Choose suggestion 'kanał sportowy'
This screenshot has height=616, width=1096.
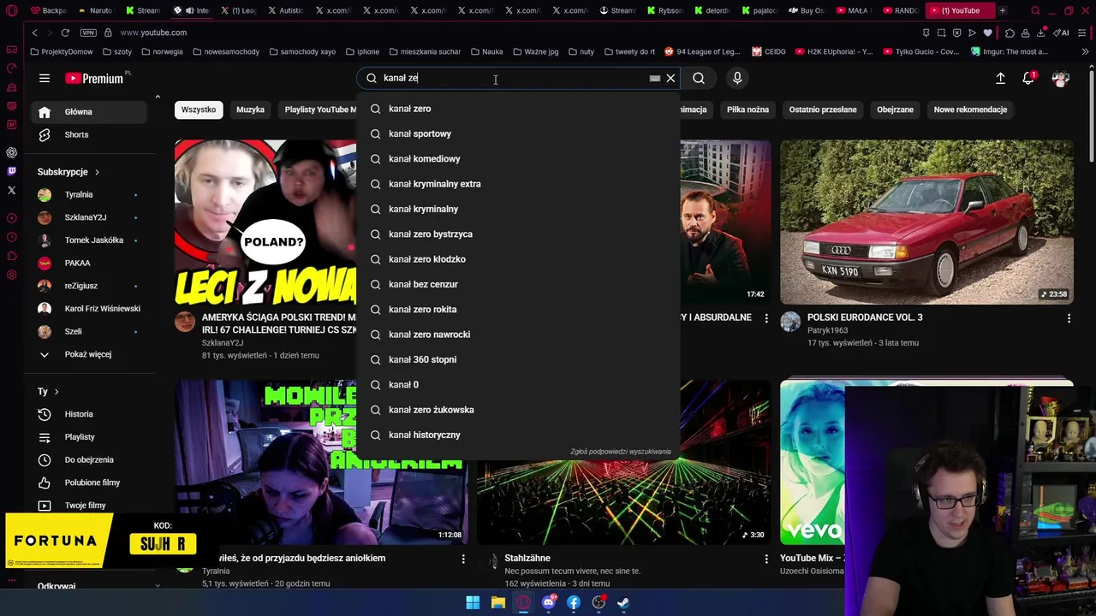point(518,133)
